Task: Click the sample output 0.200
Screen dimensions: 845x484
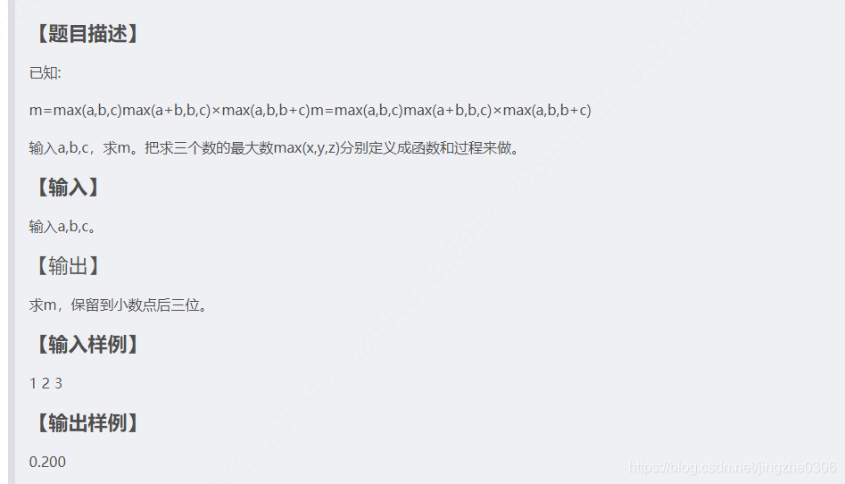Action: (47, 463)
